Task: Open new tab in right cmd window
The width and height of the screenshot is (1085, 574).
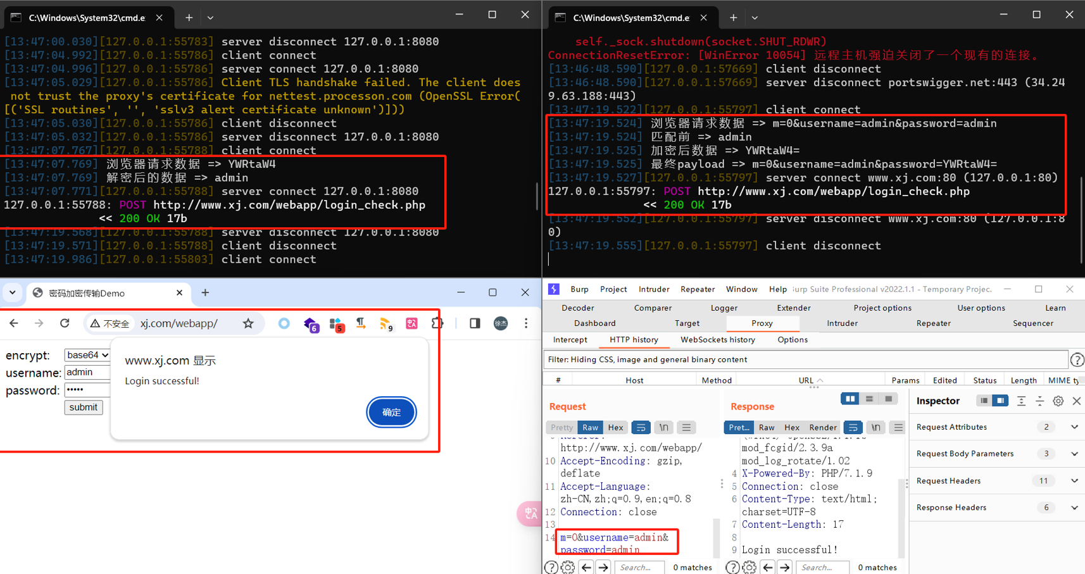Action: [x=733, y=18]
